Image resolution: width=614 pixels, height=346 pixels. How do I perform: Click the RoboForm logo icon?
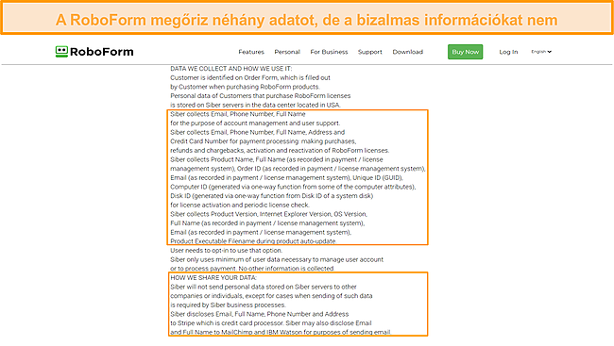click(x=61, y=52)
